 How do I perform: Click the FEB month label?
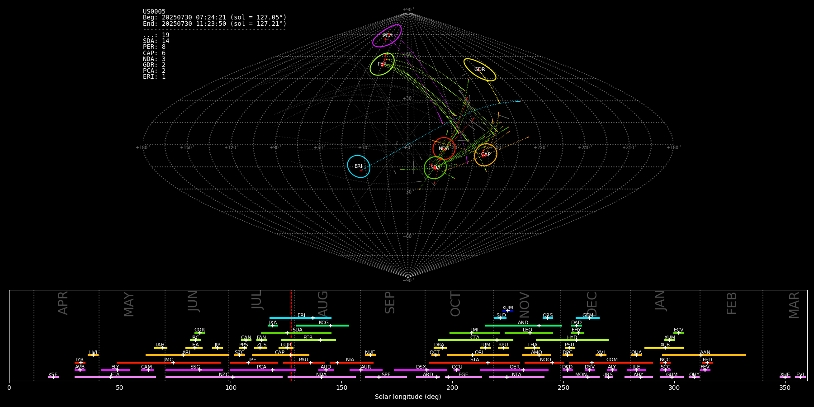click(x=732, y=303)
